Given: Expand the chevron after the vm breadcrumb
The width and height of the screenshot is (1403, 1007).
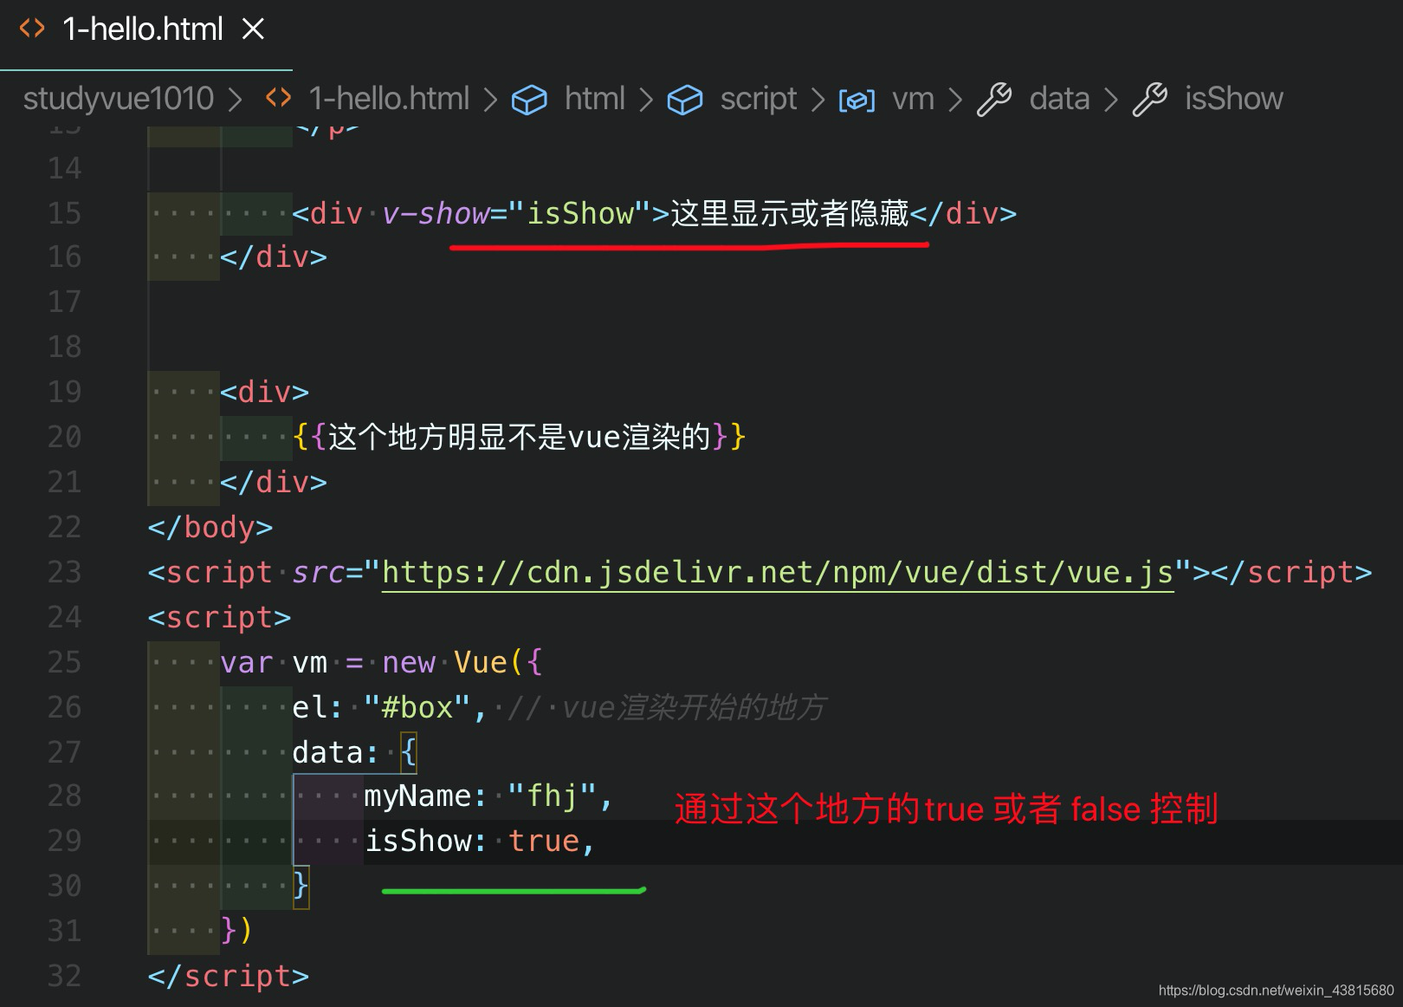Looking at the screenshot, I should tap(955, 101).
